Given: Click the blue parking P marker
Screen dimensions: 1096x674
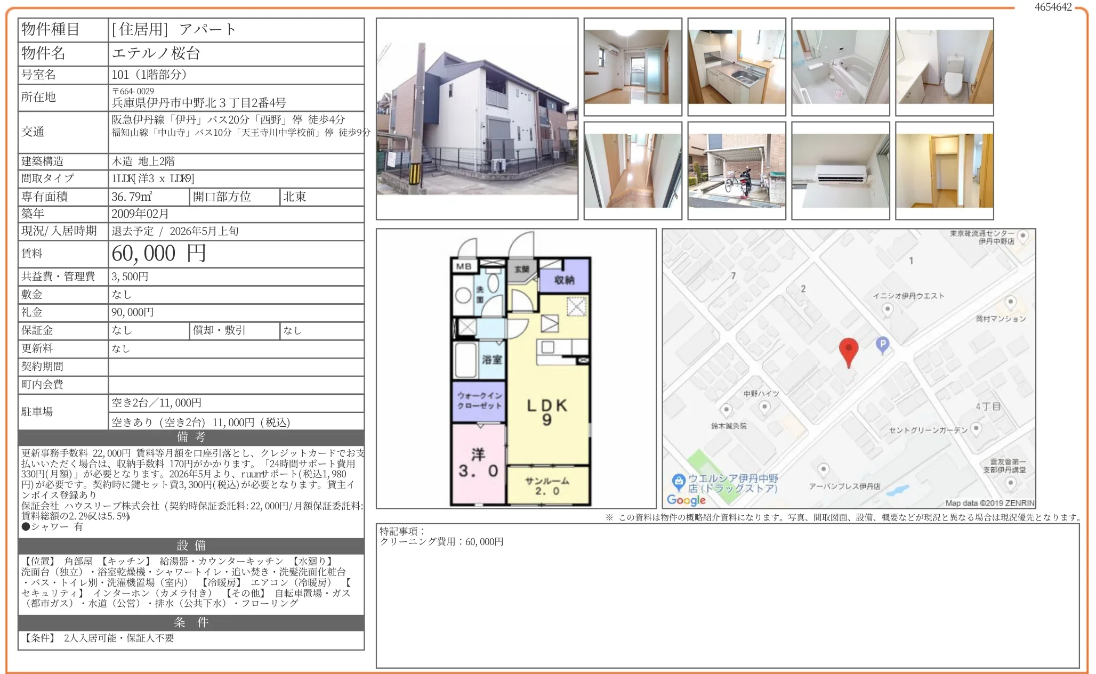Looking at the screenshot, I should click(x=882, y=344).
